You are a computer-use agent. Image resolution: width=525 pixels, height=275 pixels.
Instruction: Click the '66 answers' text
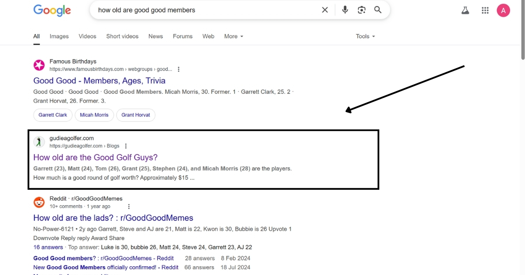[x=199, y=268]
